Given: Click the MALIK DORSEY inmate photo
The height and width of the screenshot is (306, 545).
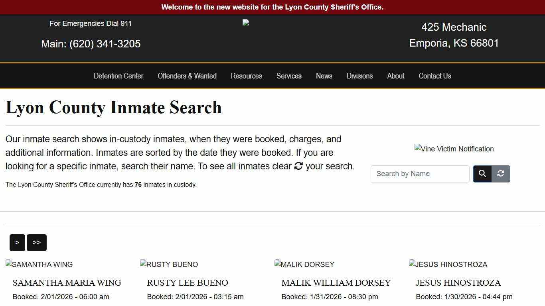Looking at the screenshot, I should click(x=304, y=264).
